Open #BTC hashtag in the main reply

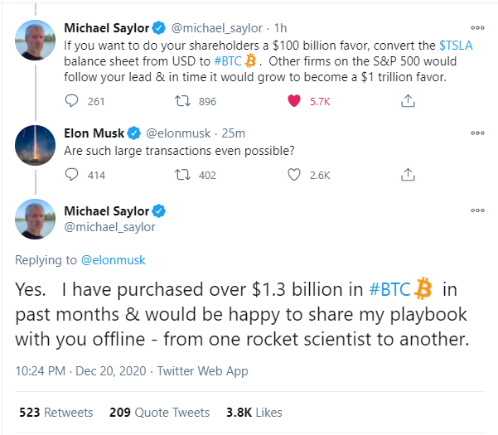pos(388,291)
